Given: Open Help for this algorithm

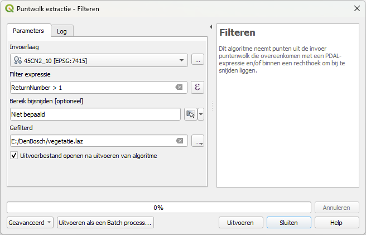Looking at the screenshot, I should click(x=336, y=222).
